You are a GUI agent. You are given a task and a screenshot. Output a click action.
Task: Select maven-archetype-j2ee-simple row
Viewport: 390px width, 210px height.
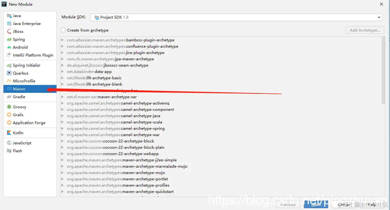[221, 160]
